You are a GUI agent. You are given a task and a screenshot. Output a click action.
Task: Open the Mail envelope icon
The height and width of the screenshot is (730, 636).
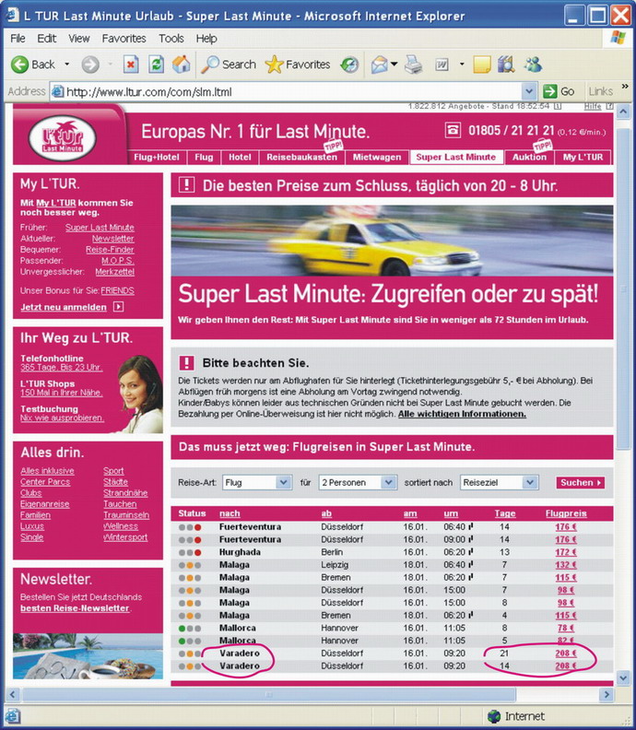(380, 65)
